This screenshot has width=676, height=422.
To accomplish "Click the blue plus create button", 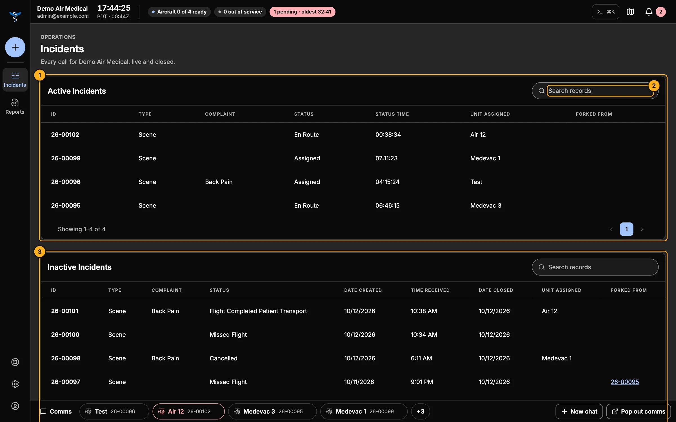I will point(15,47).
